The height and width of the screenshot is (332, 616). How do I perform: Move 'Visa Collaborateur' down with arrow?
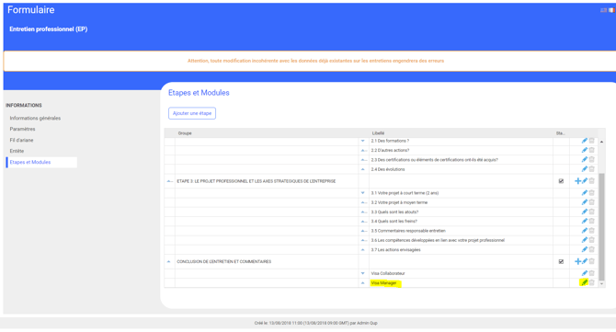click(362, 273)
